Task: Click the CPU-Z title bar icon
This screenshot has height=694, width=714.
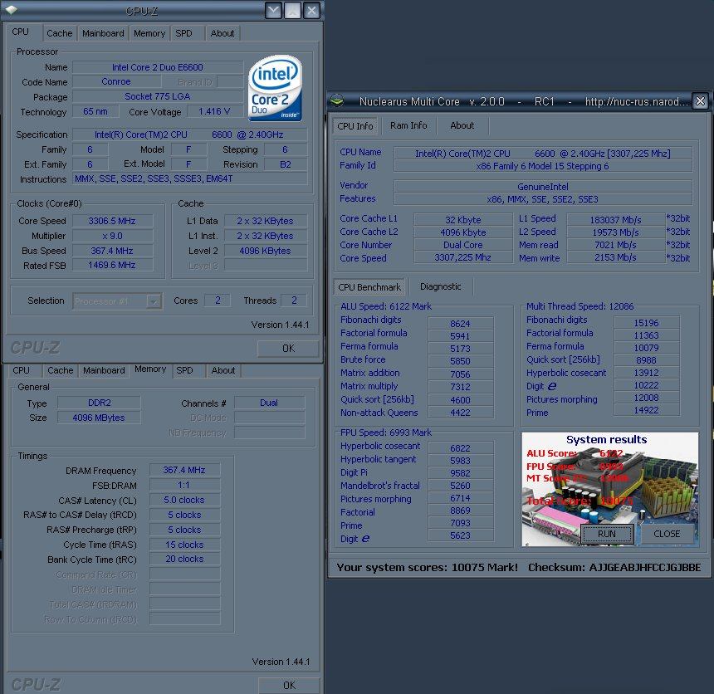Action: coord(12,10)
